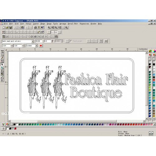The image size is (156, 156).
Task: Click the Paste clipboard icon
Action: [x=22, y=27]
